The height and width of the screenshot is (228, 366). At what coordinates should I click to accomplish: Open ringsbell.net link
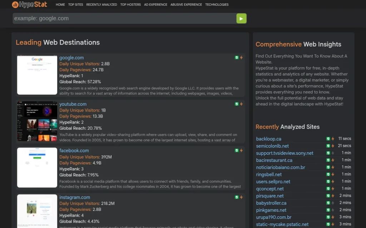pyautogui.click(x=269, y=175)
